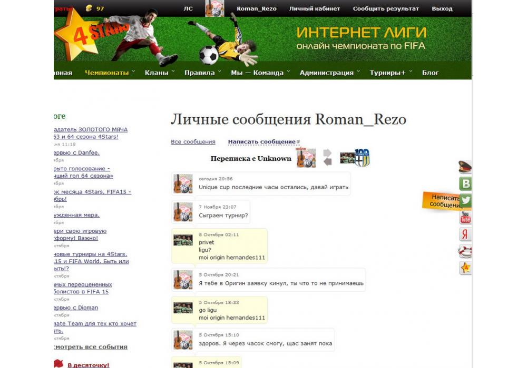Click the Написать сообщение link above the conversation
The width and height of the screenshot is (527, 368).
click(262, 142)
